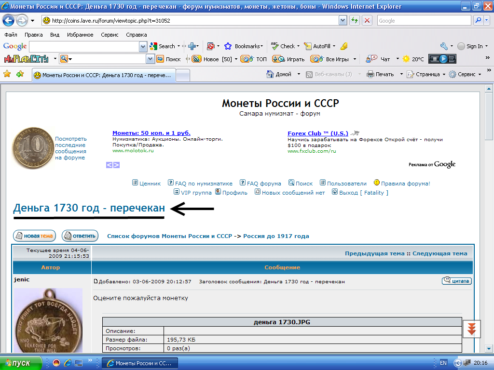Open the Home (Домой) toolbar icon
Image resolution: width=494 pixels, height=370 pixels.
(271, 74)
